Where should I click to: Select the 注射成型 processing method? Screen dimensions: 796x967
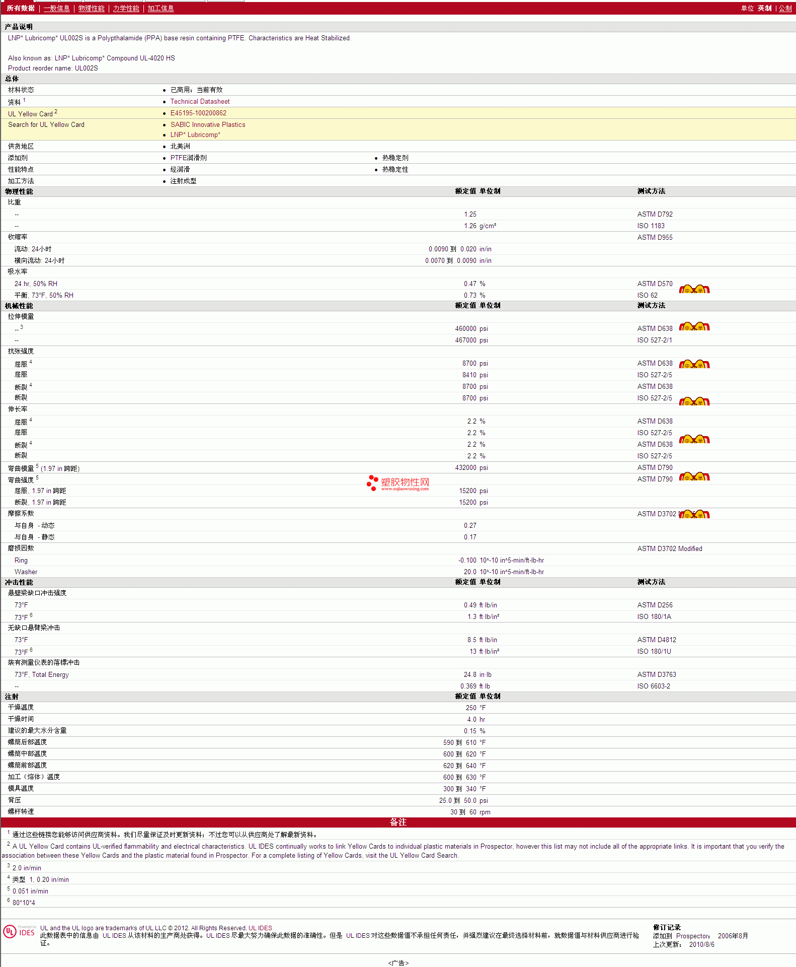point(183,181)
